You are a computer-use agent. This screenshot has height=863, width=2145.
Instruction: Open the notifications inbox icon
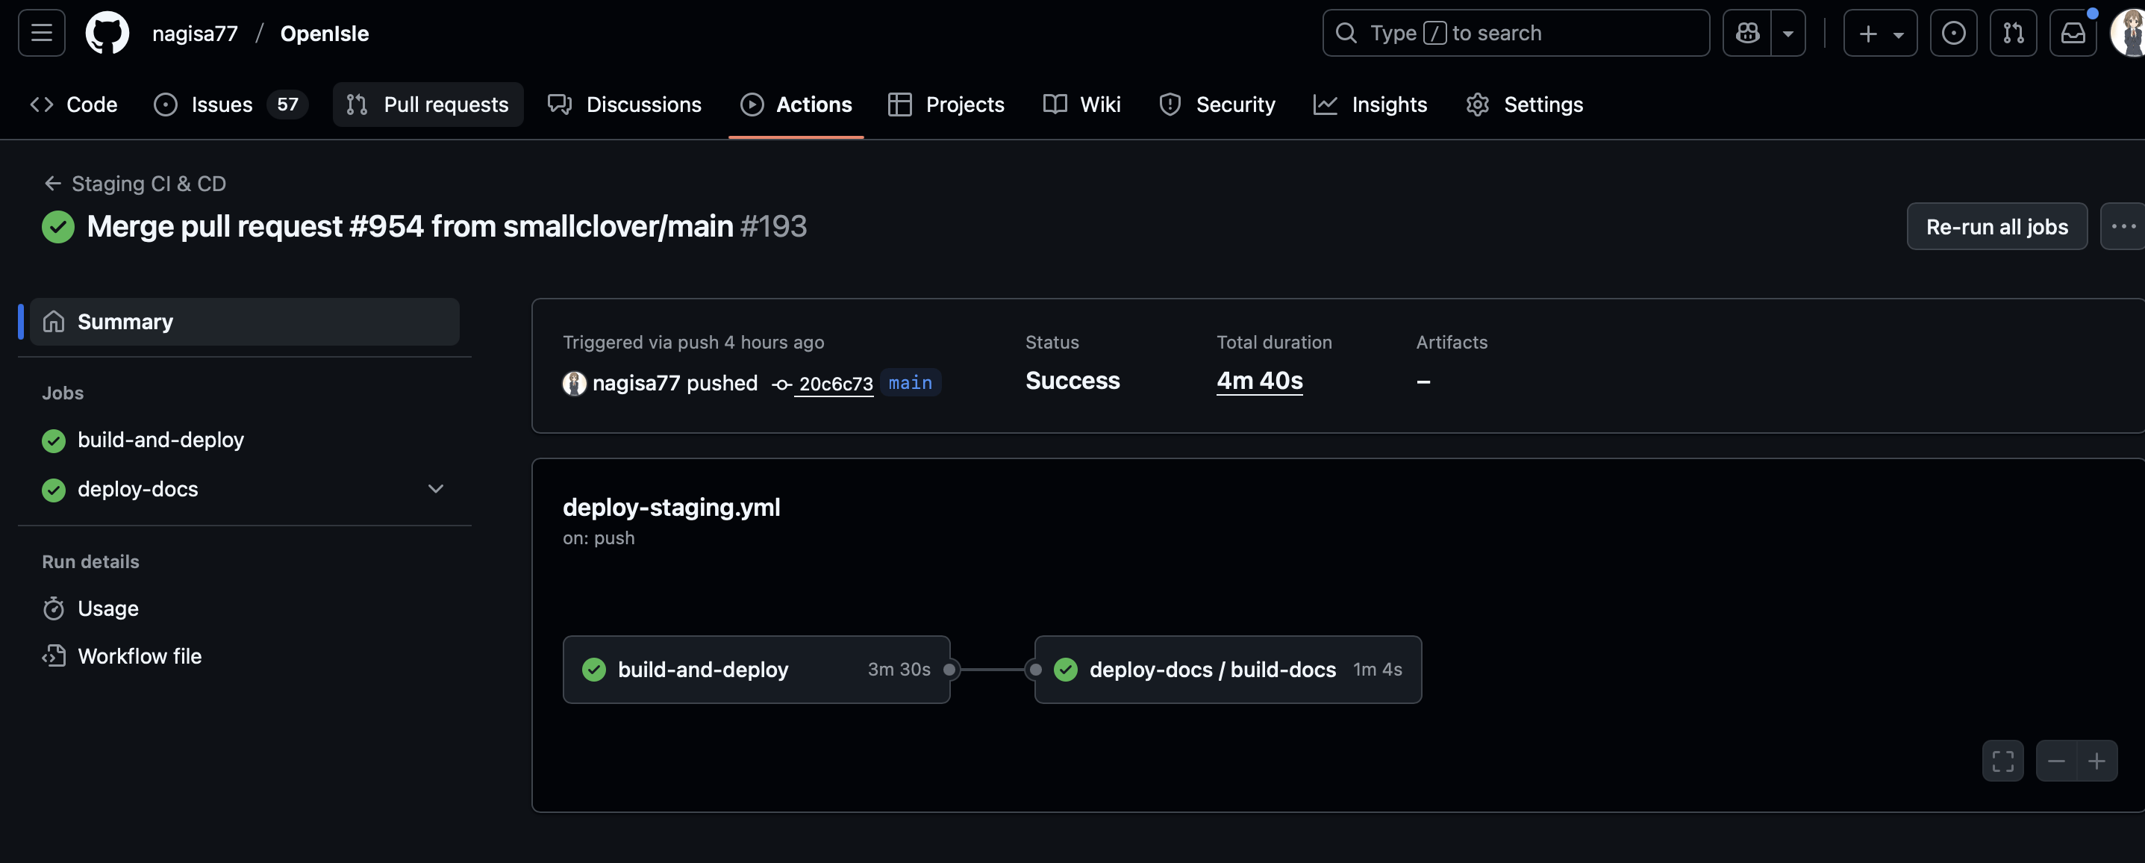[x=2073, y=34]
